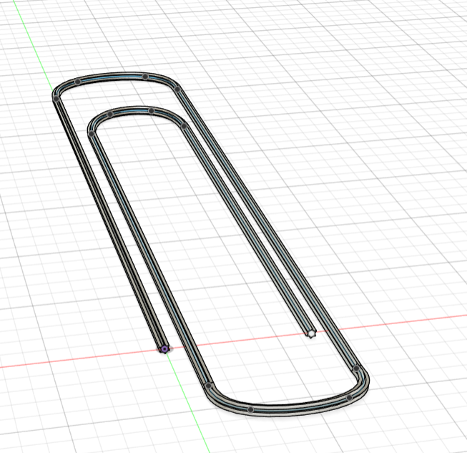467x453 pixels.
Task: Select the bottom-left point of the lower curve
Action: coord(208,386)
